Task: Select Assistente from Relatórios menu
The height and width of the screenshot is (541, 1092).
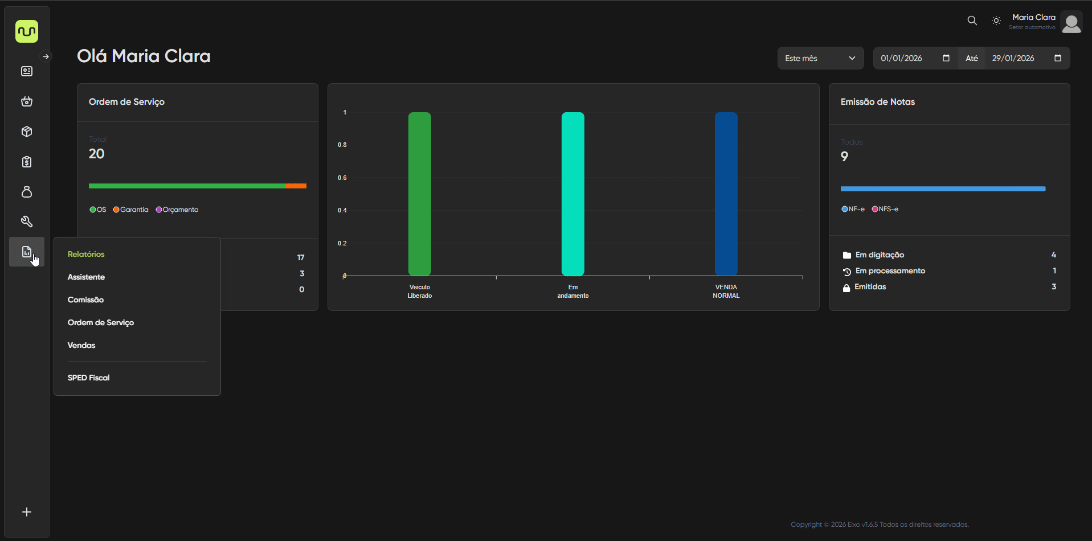Action: click(x=86, y=277)
